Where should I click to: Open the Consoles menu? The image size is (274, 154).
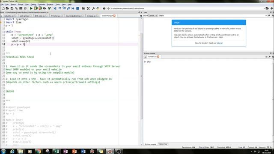pos(42,4)
